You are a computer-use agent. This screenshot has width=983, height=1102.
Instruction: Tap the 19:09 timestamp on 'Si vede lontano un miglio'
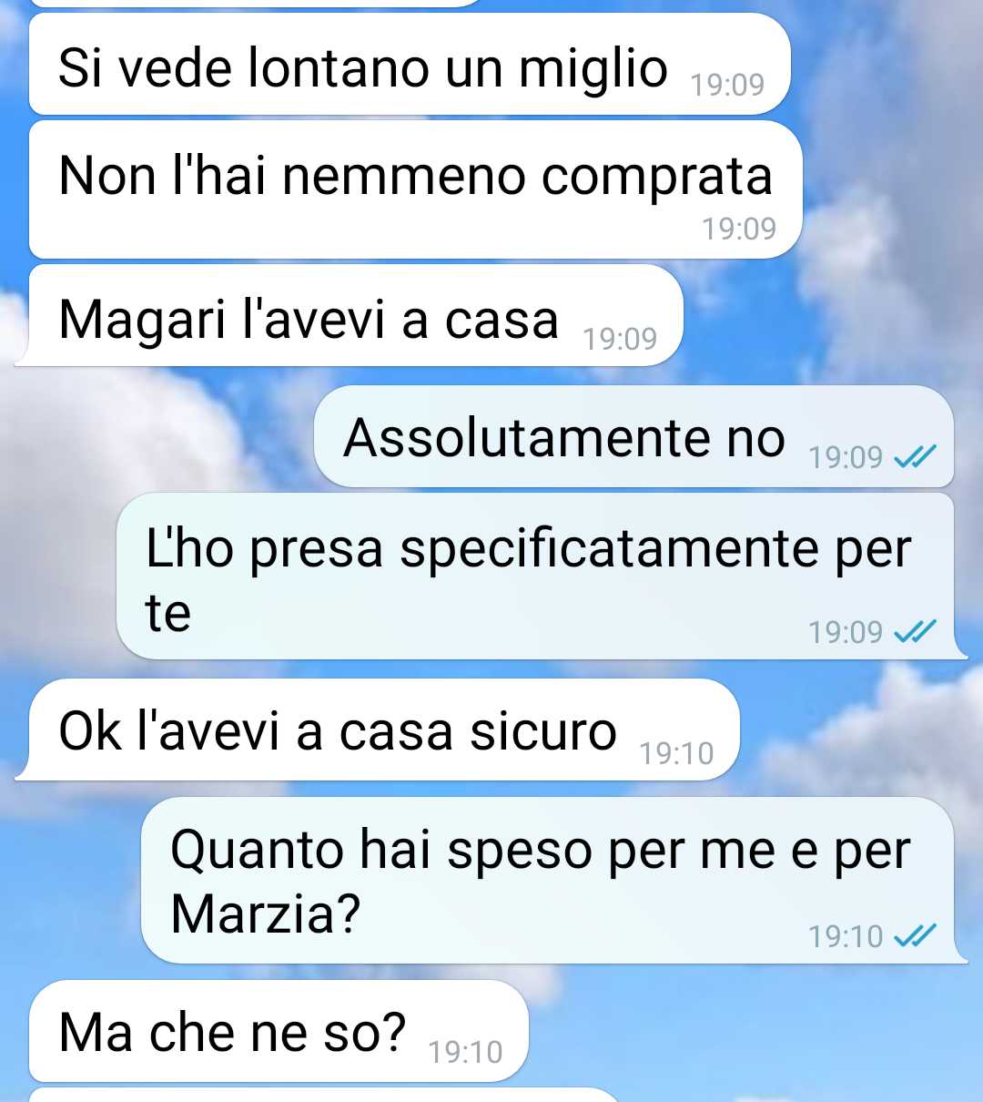click(727, 85)
